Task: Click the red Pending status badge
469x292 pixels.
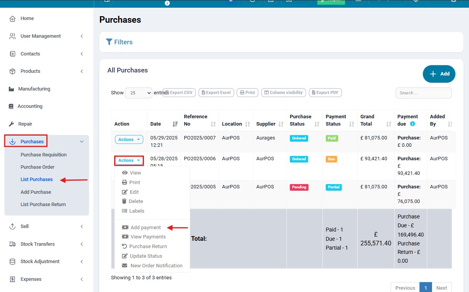Action: click(x=299, y=187)
